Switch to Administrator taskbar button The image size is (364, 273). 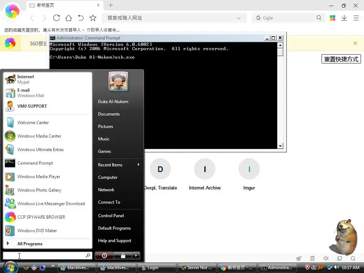coord(277,268)
